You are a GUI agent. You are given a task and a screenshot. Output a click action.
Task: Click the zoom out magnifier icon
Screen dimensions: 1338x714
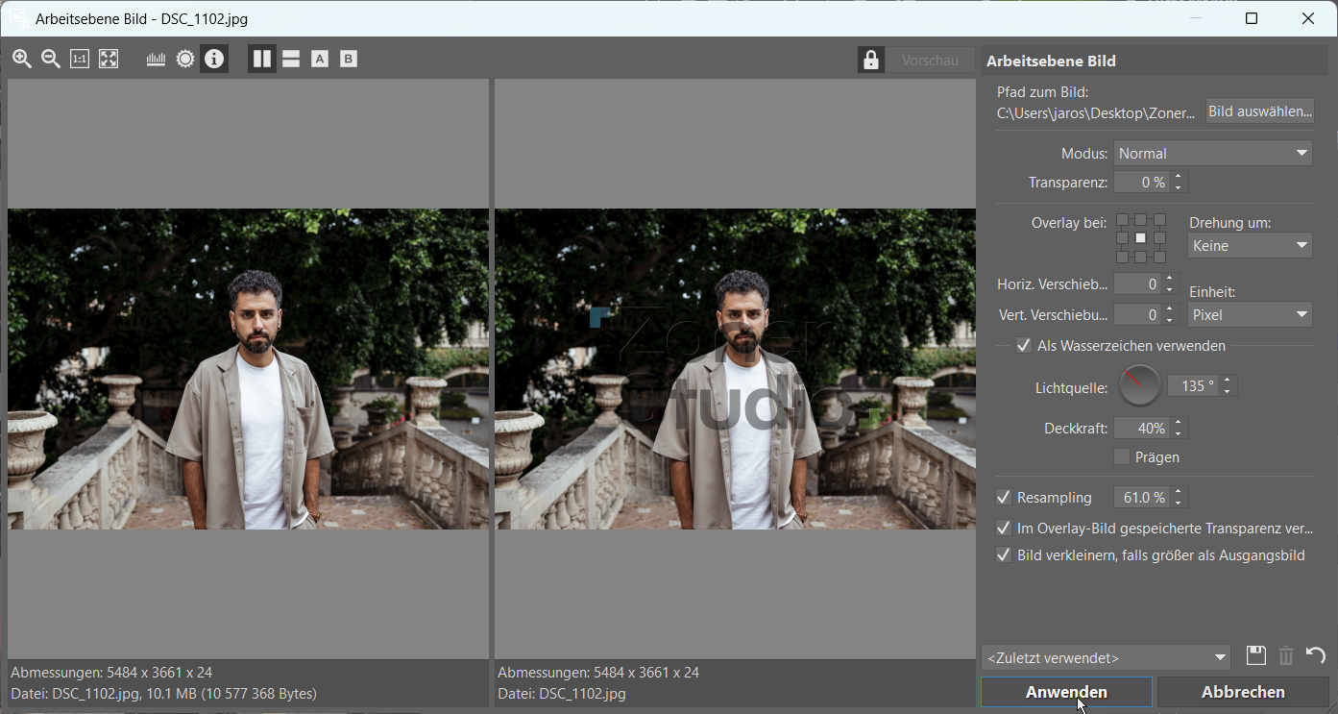[x=50, y=60]
